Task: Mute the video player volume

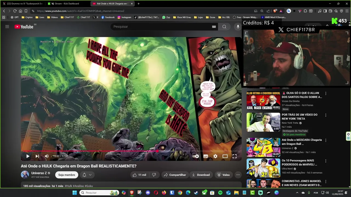Action: 47,156
